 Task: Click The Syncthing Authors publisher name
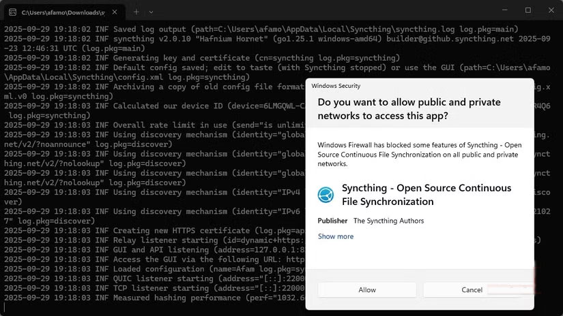[x=388, y=221]
